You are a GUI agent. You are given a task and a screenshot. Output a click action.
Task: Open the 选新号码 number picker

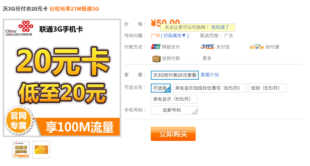174,110
